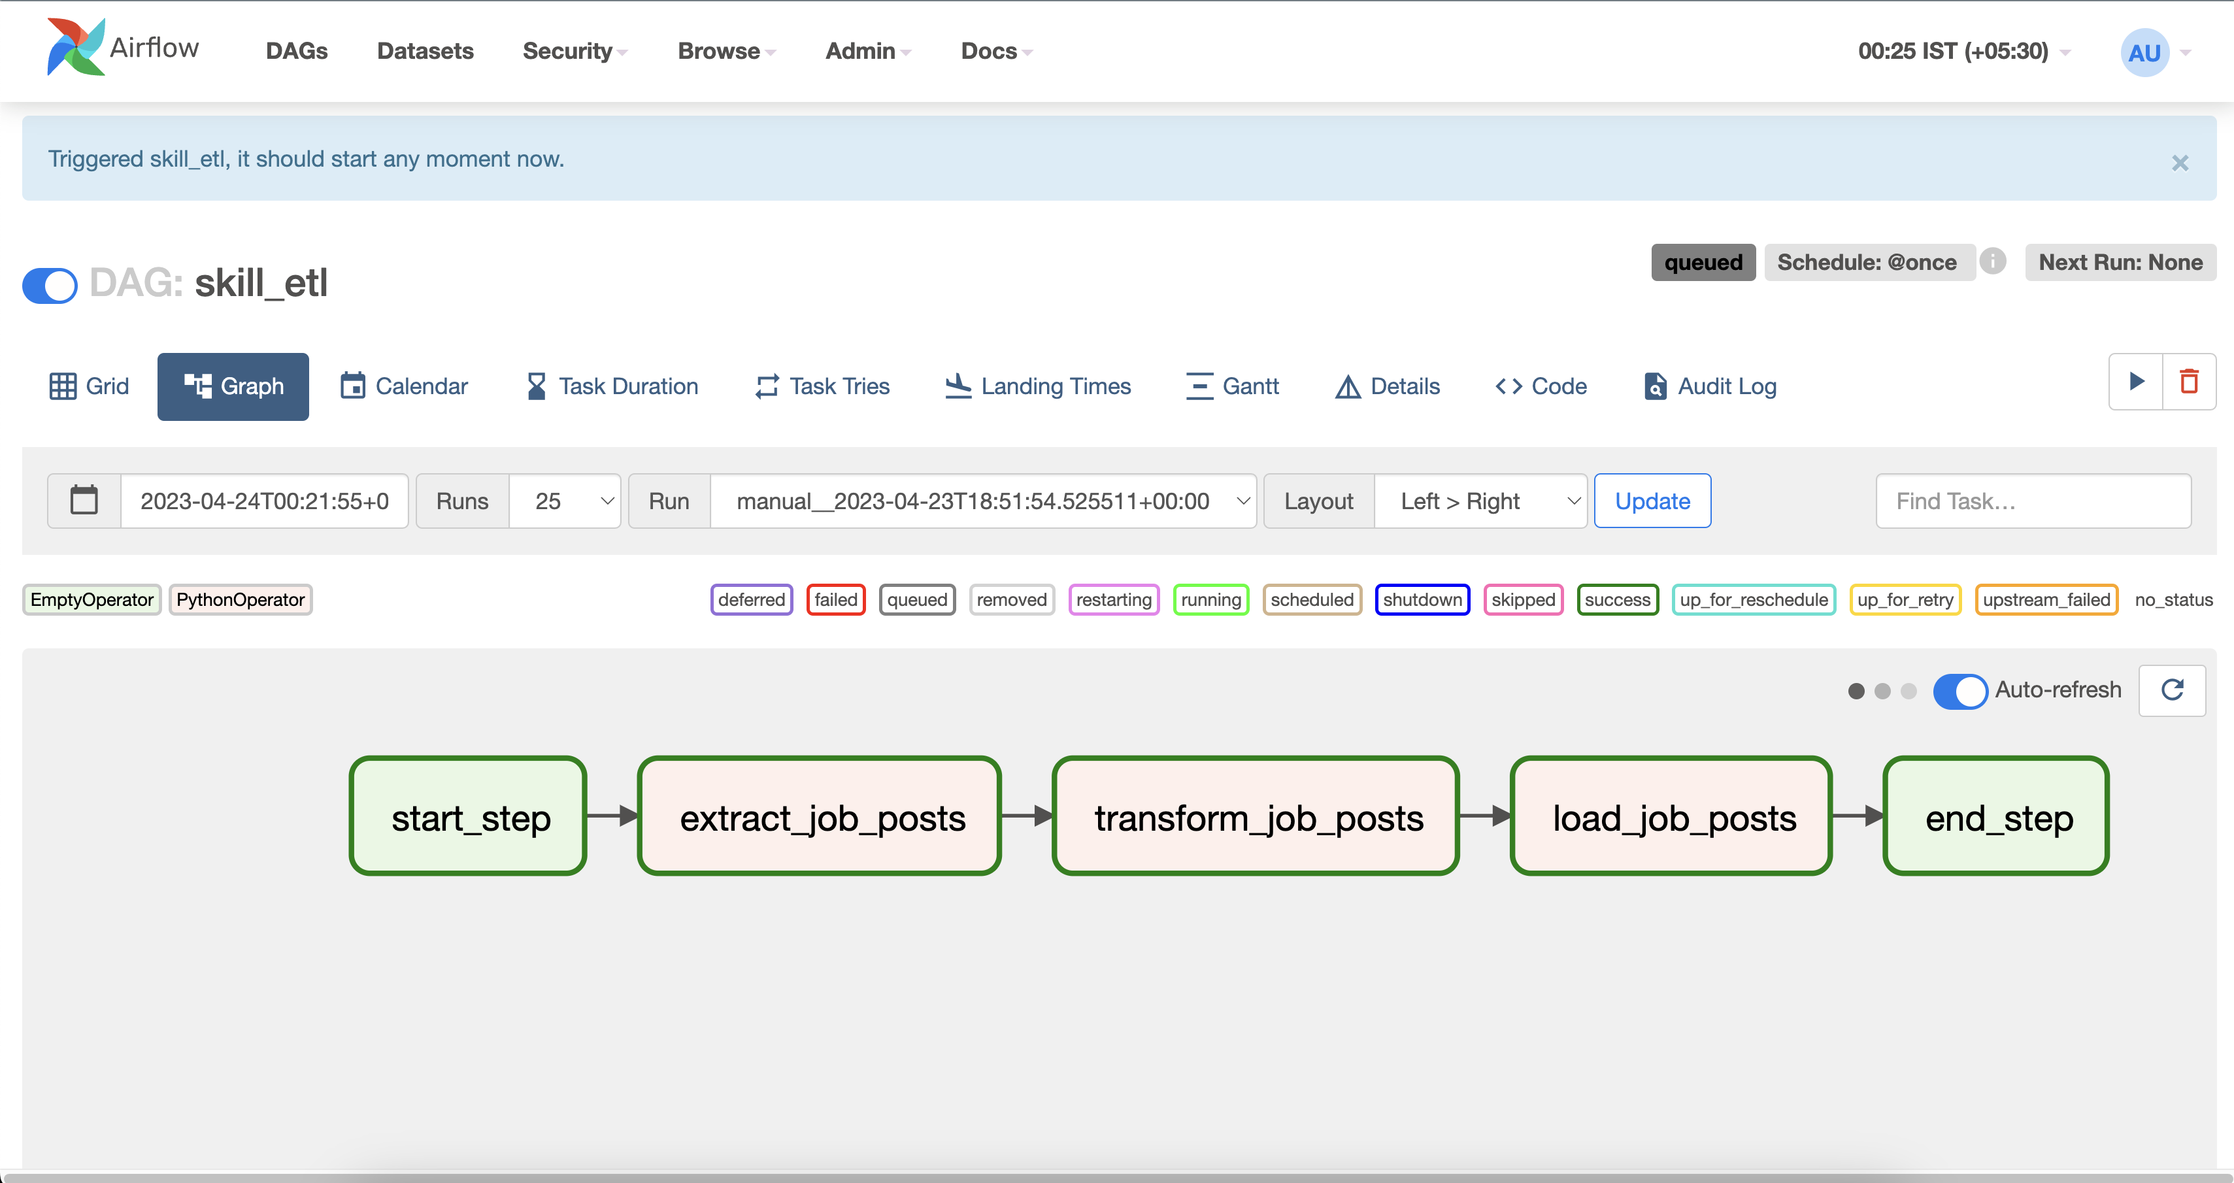Viewport: 2234px width, 1183px height.
Task: Expand the Runs count dropdown
Action: click(563, 501)
